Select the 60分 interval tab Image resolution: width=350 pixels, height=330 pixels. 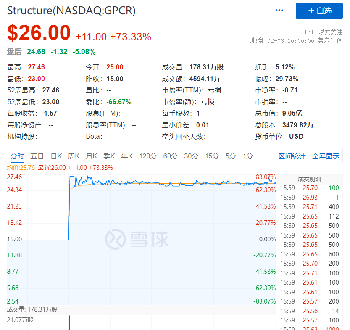click(170, 156)
